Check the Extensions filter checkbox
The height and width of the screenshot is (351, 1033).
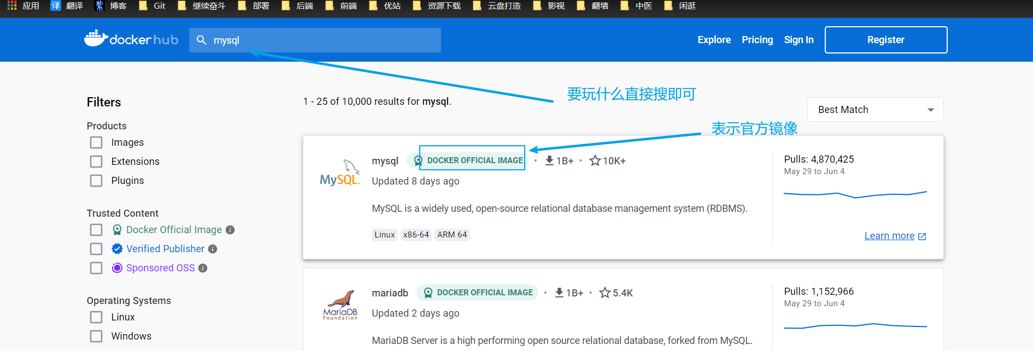pos(96,162)
